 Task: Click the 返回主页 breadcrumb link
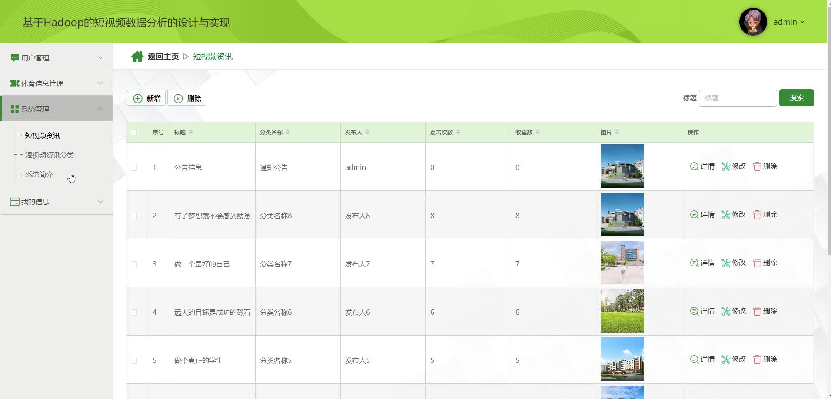coord(163,57)
